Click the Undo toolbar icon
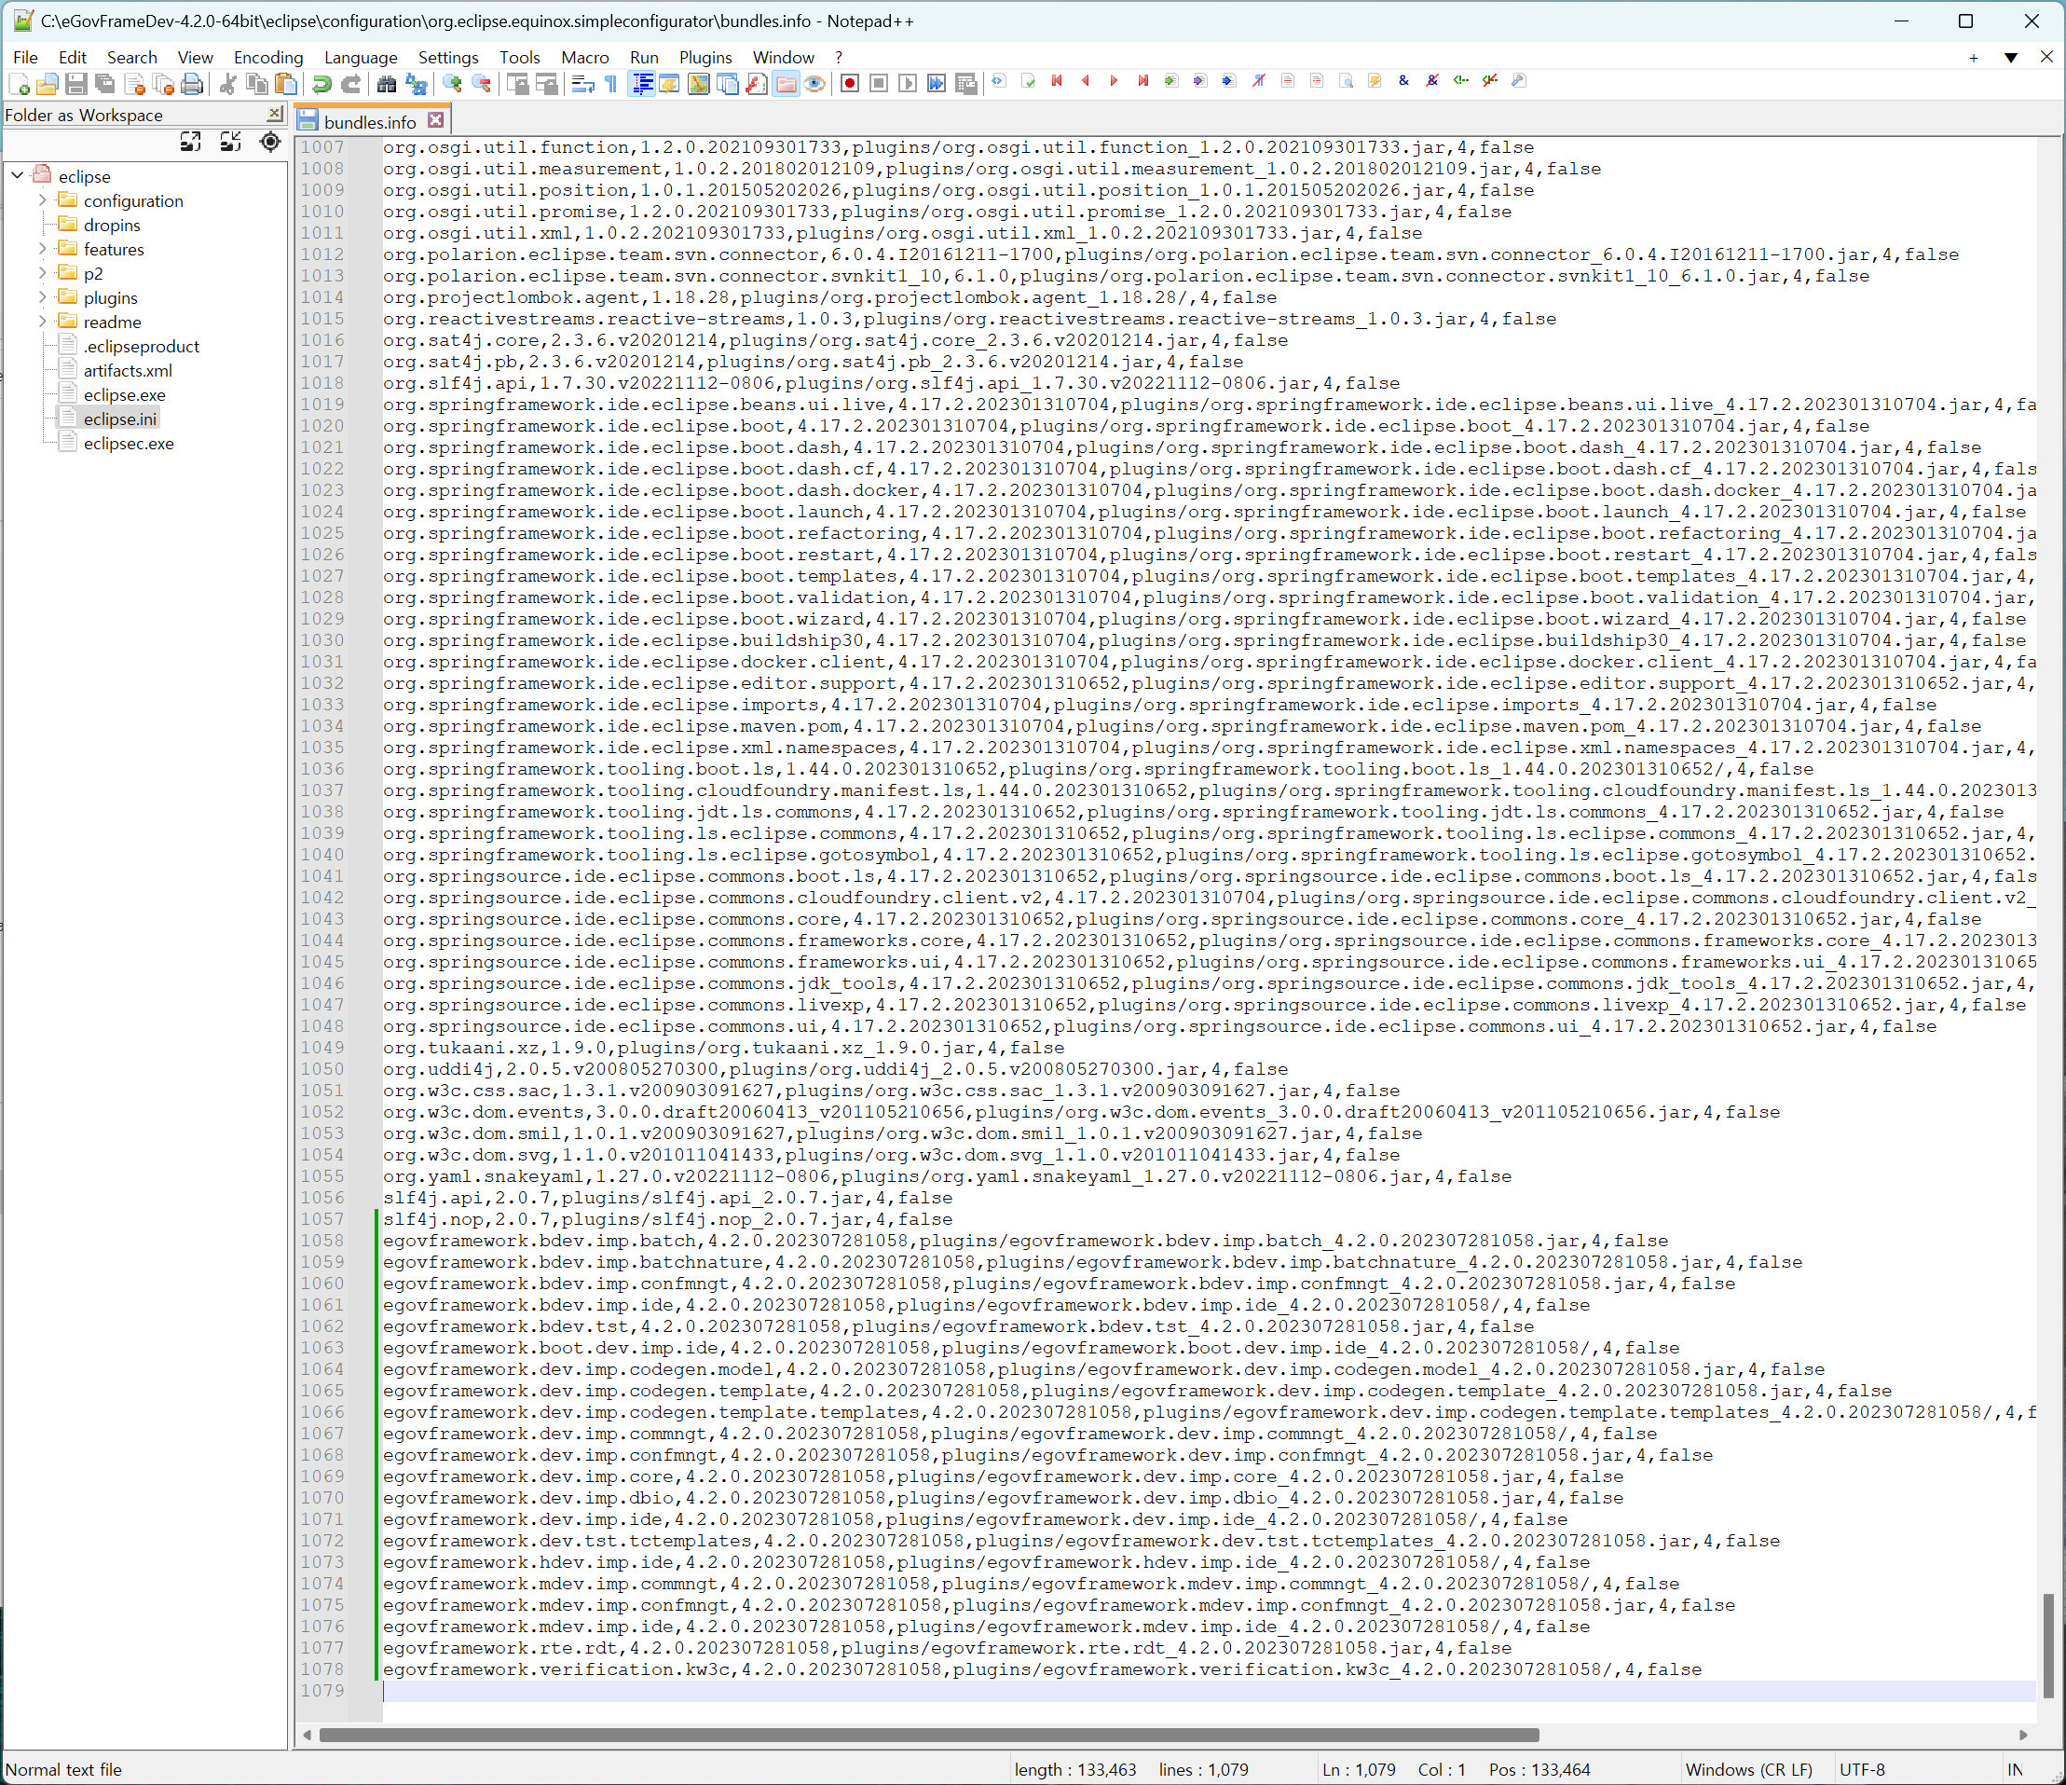 [322, 84]
